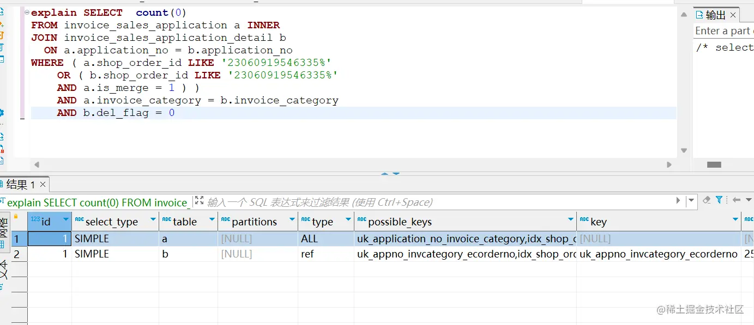Click the editor horizontal scrollbar right arrow
Viewport: 754px width, 325px height.
pos(669,164)
